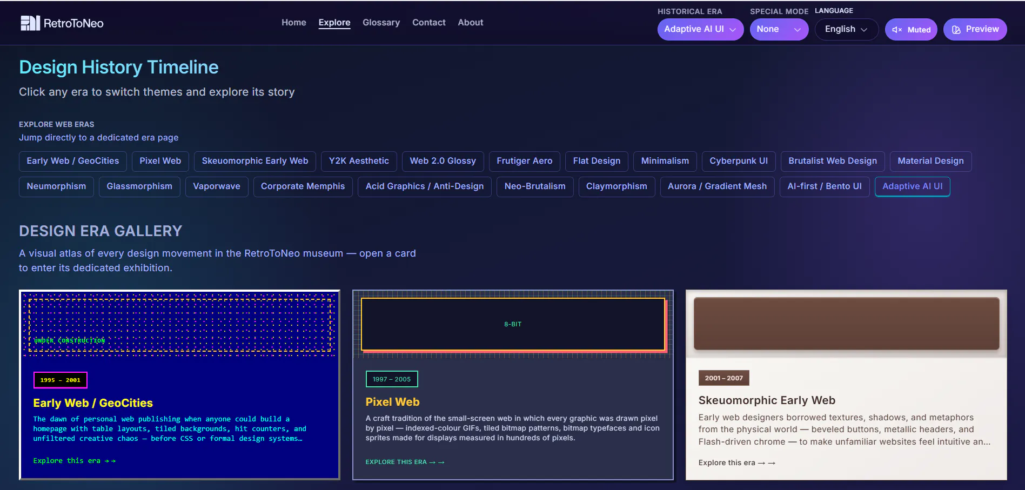
Task: Select the Material Design chip
Action: pyautogui.click(x=930, y=161)
